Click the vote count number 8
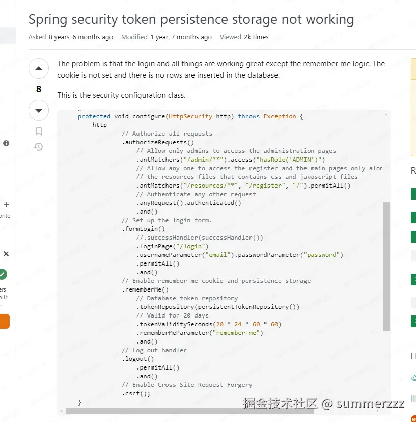Image resolution: width=416 pixels, height=422 pixels. tap(39, 89)
